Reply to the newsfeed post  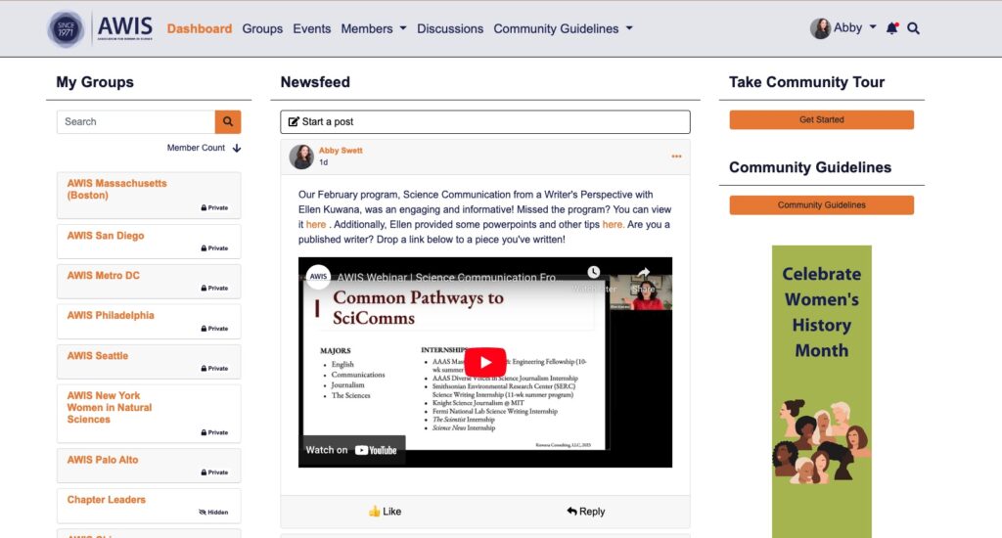(585, 511)
